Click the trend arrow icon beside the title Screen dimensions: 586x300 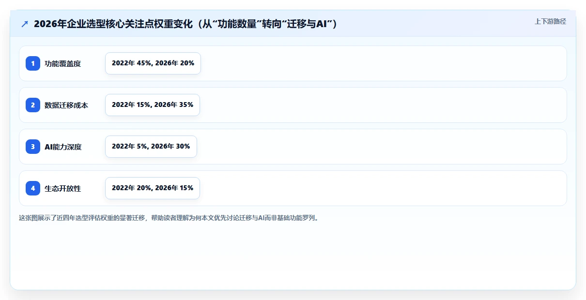click(25, 24)
